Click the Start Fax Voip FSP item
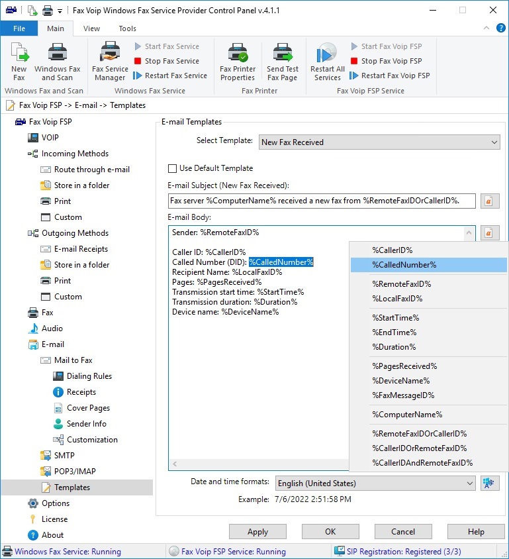This screenshot has width=509, height=559. coord(387,46)
